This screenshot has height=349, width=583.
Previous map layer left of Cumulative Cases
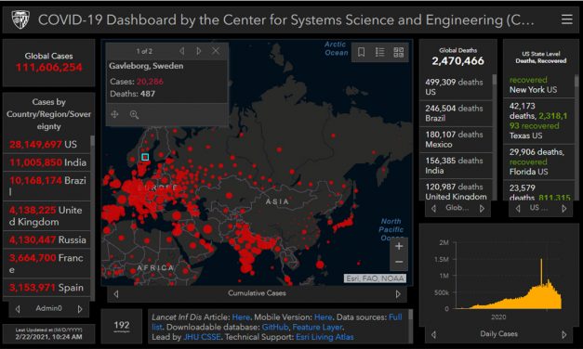(x=116, y=293)
